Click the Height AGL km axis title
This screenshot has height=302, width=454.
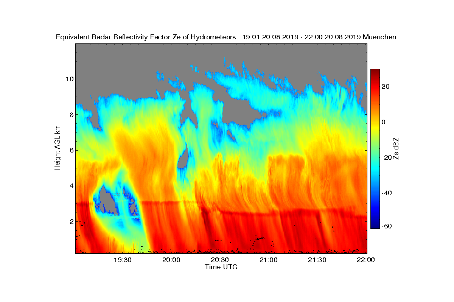(58, 148)
